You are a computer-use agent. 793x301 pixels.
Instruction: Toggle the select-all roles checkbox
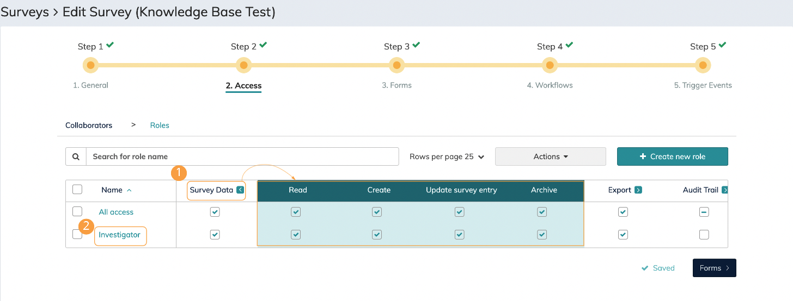tap(77, 190)
